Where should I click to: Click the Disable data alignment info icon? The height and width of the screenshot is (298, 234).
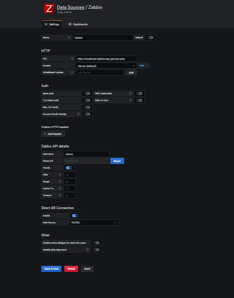87,249
